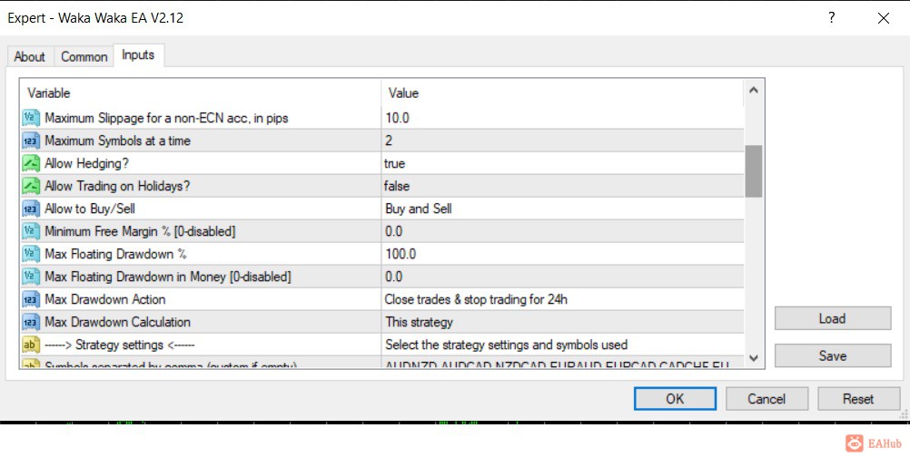Select the Strategy settings separator label
910x457 pixels.
click(x=120, y=345)
